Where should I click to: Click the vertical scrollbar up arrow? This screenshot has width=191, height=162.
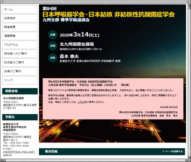189,5
